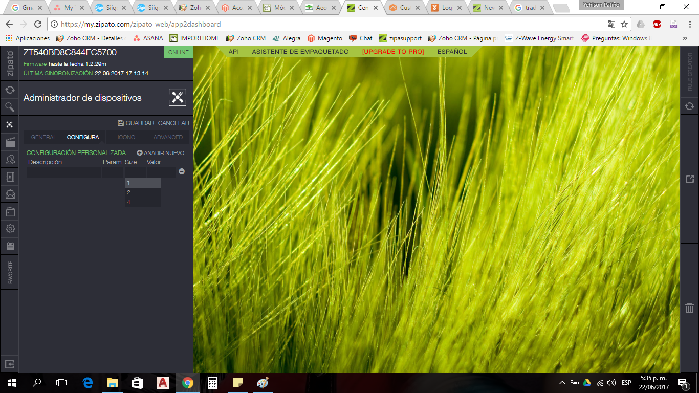Click the logout icon at sidebar bottom

pyautogui.click(x=10, y=364)
